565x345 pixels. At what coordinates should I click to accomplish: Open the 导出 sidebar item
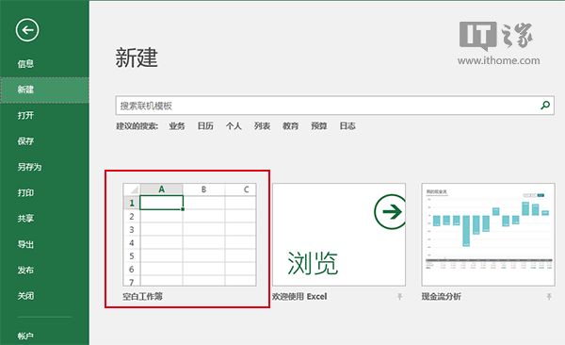coord(25,244)
